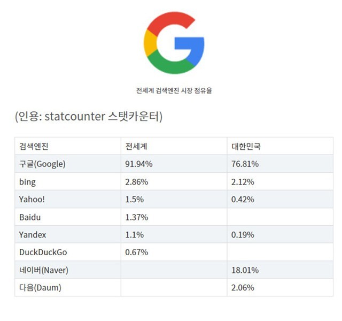Click the statcounter citation heading

click(x=89, y=116)
